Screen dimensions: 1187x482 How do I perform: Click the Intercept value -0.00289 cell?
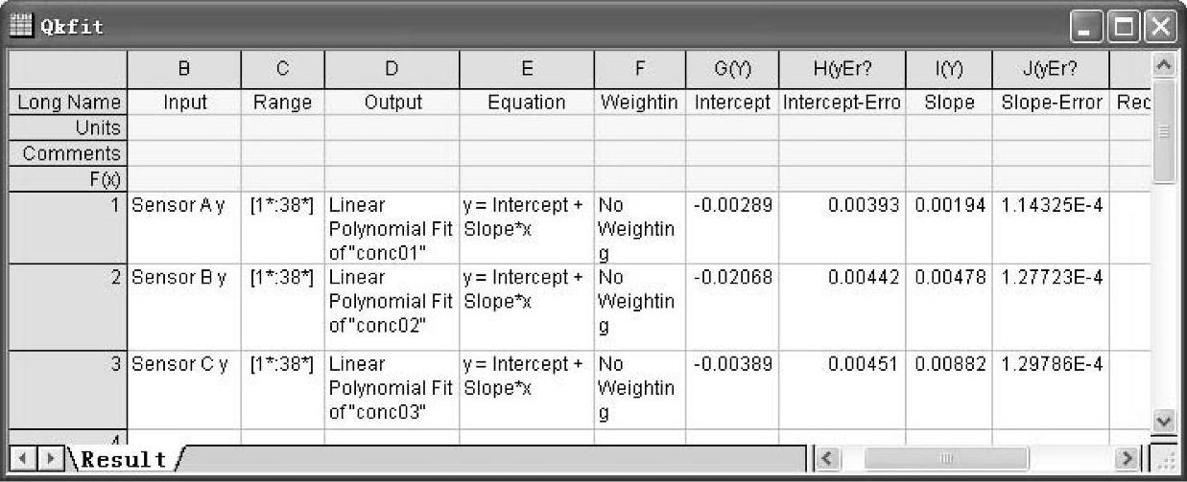coord(730,228)
